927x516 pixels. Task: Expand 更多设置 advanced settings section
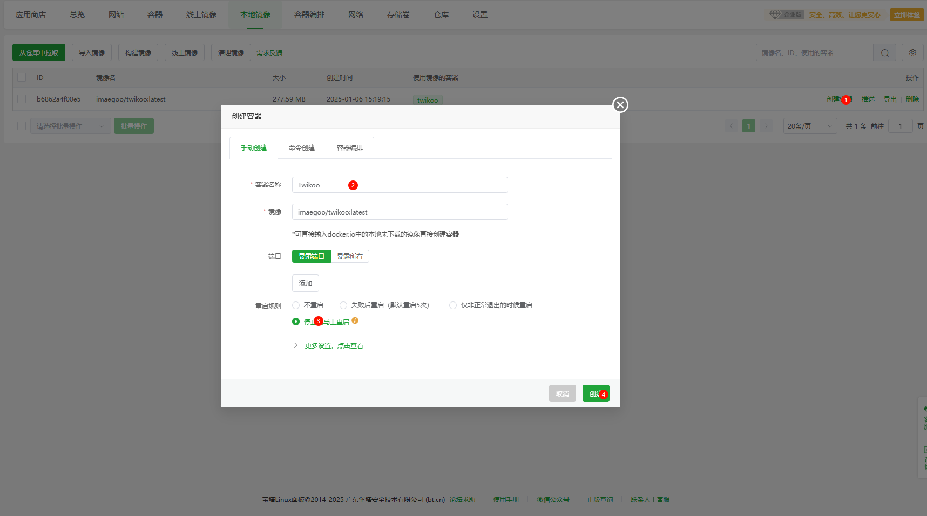[333, 346]
